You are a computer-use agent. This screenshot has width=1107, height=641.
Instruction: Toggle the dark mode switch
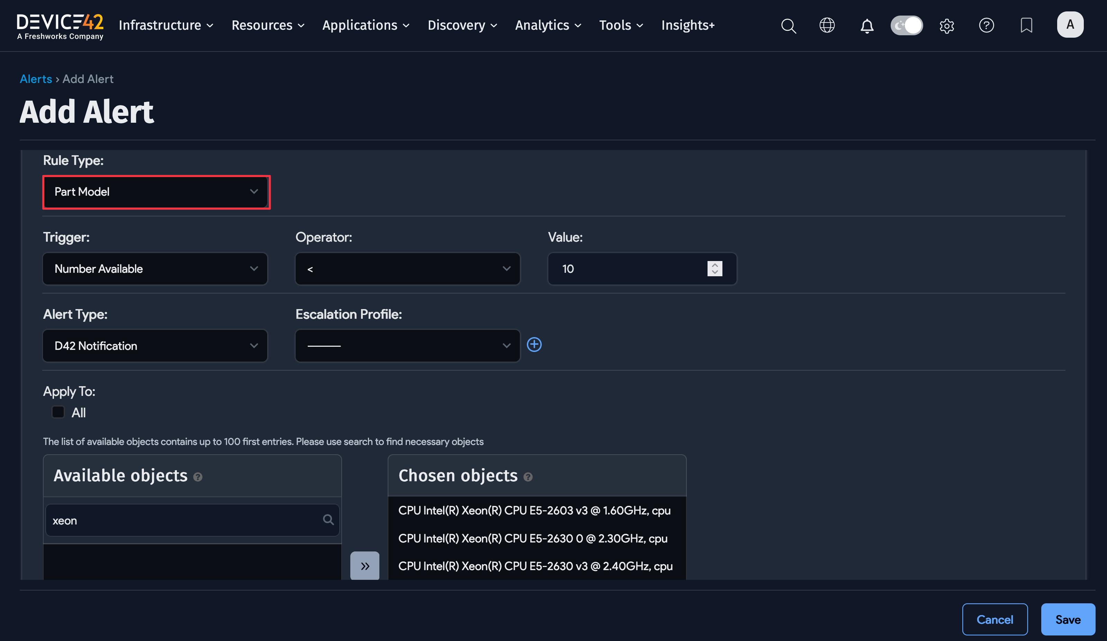906,25
